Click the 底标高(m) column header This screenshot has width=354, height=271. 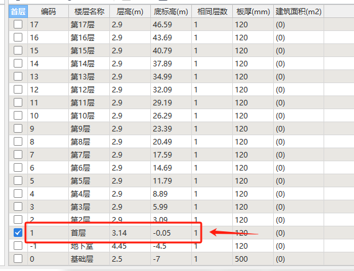point(171,11)
